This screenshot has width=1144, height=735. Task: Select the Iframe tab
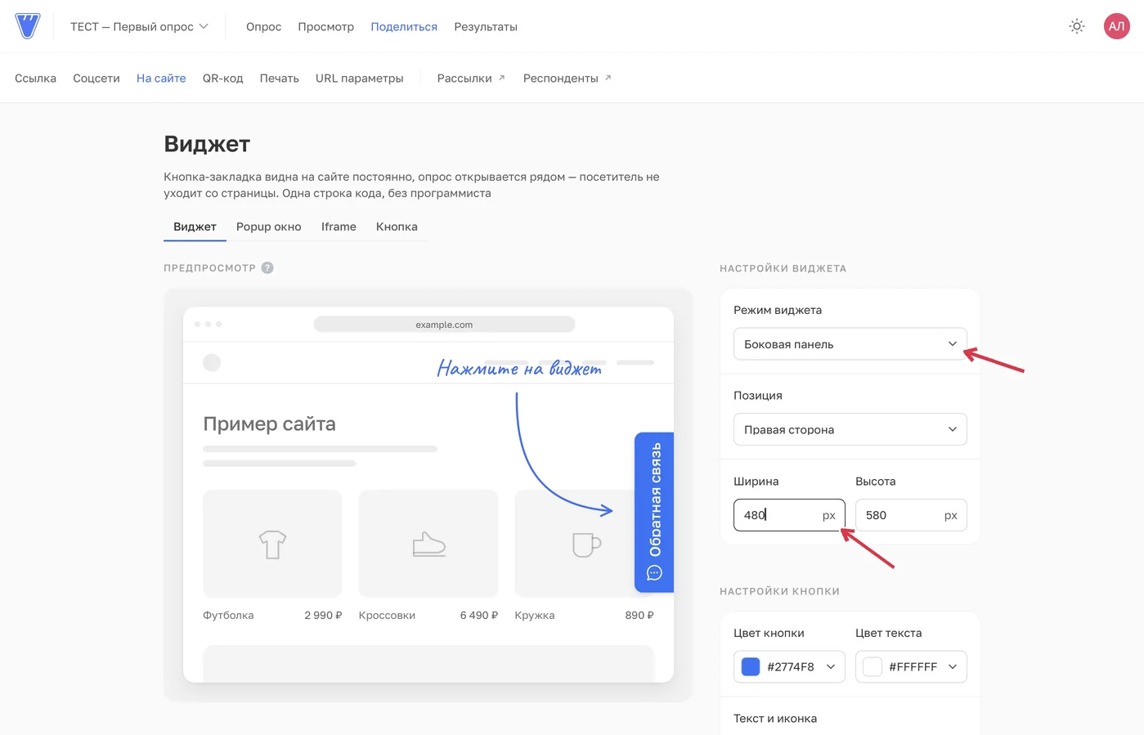pyautogui.click(x=339, y=226)
